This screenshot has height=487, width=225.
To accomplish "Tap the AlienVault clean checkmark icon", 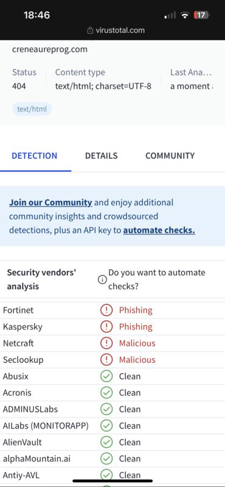I will pyautogui.click(x=106, y=442).
